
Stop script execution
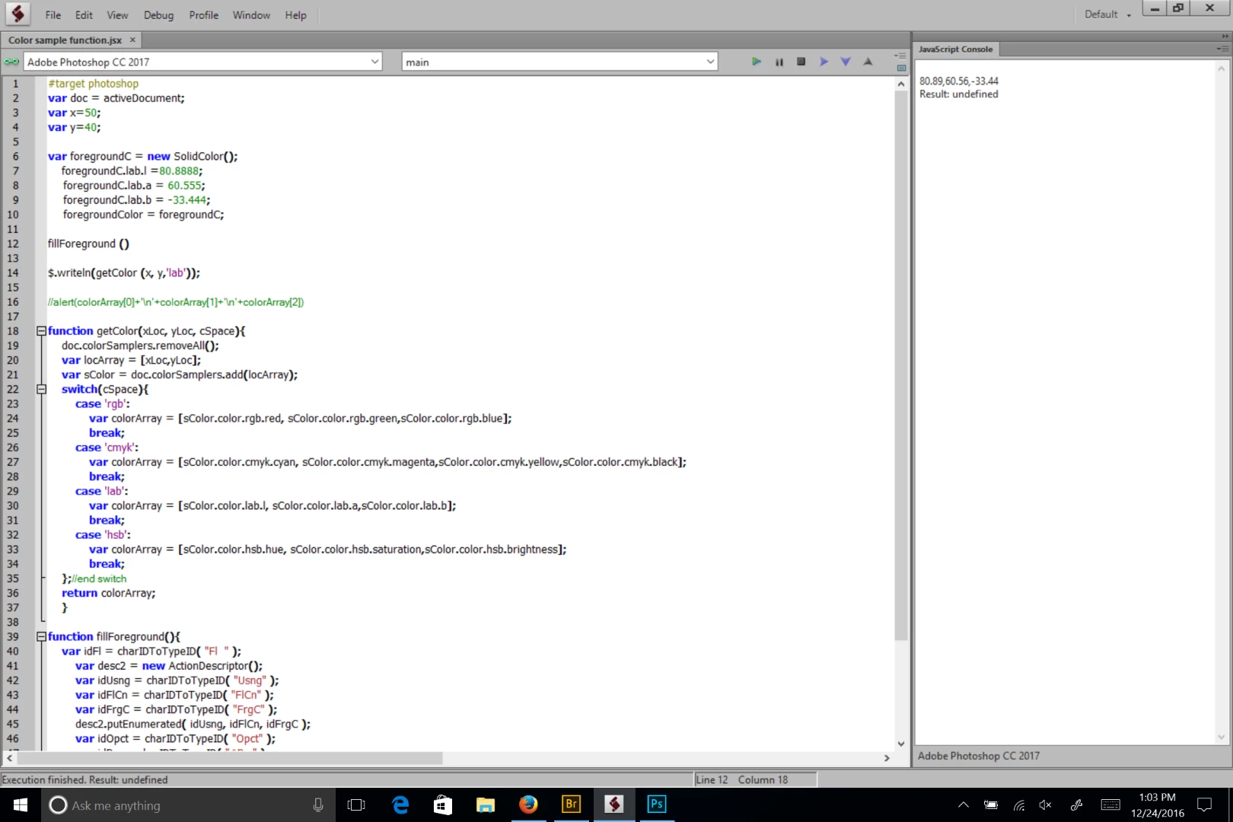pyautogui.click(x=801, y=62)
